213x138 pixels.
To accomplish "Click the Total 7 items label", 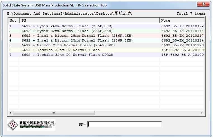I will [191, 13].
